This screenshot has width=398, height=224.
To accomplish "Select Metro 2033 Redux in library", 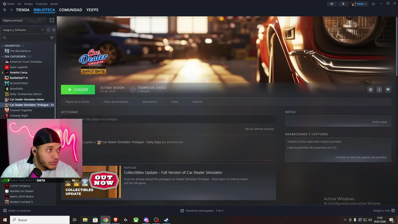I will pyautogui.click(x=22, y=197).
